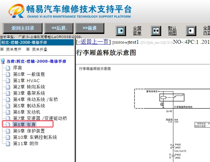Click the P402 connector label
The image size is (210, 162).
tap(178, 155)
